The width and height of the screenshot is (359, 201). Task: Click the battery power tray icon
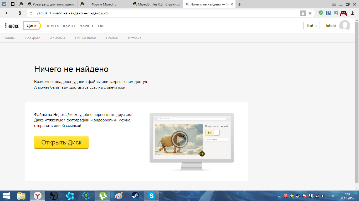pyautogui.click(x=311, y=196)
